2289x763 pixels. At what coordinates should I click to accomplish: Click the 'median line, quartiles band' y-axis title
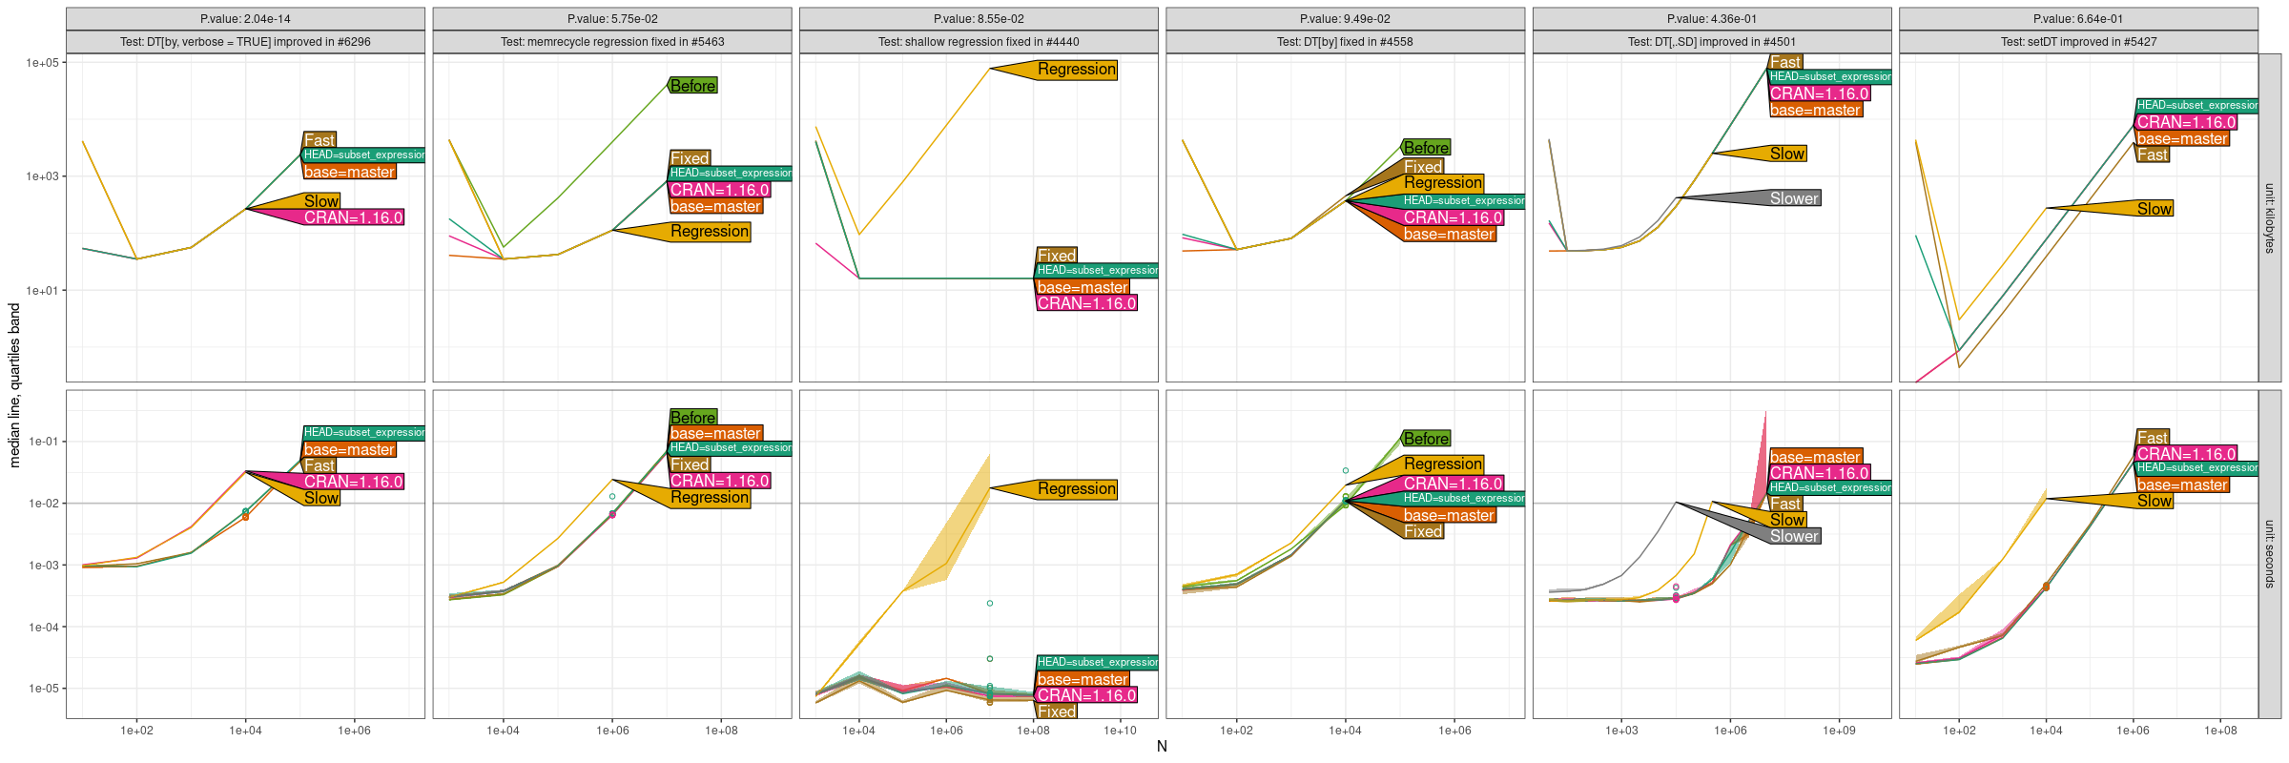tap(14, 385)
